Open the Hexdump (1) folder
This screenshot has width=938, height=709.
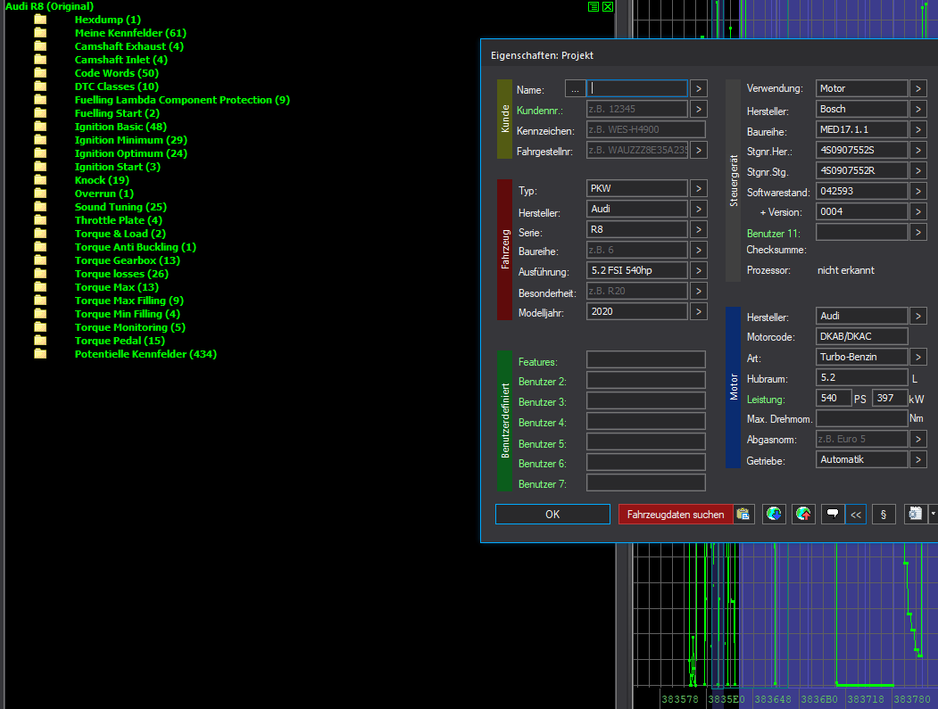(x=108, y=20)
